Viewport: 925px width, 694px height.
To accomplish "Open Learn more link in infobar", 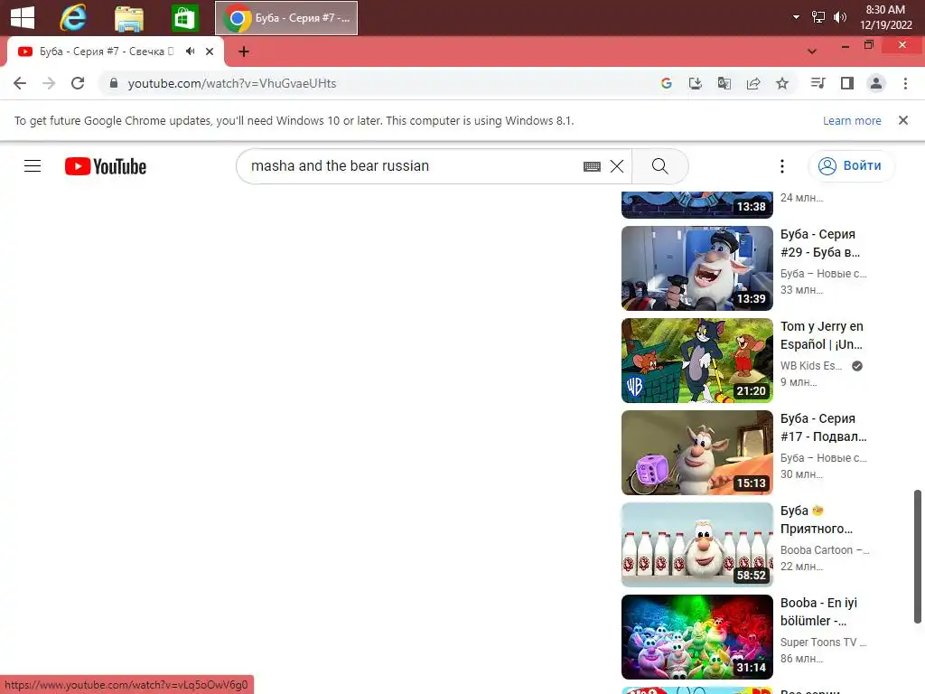I will click(852, 120).
